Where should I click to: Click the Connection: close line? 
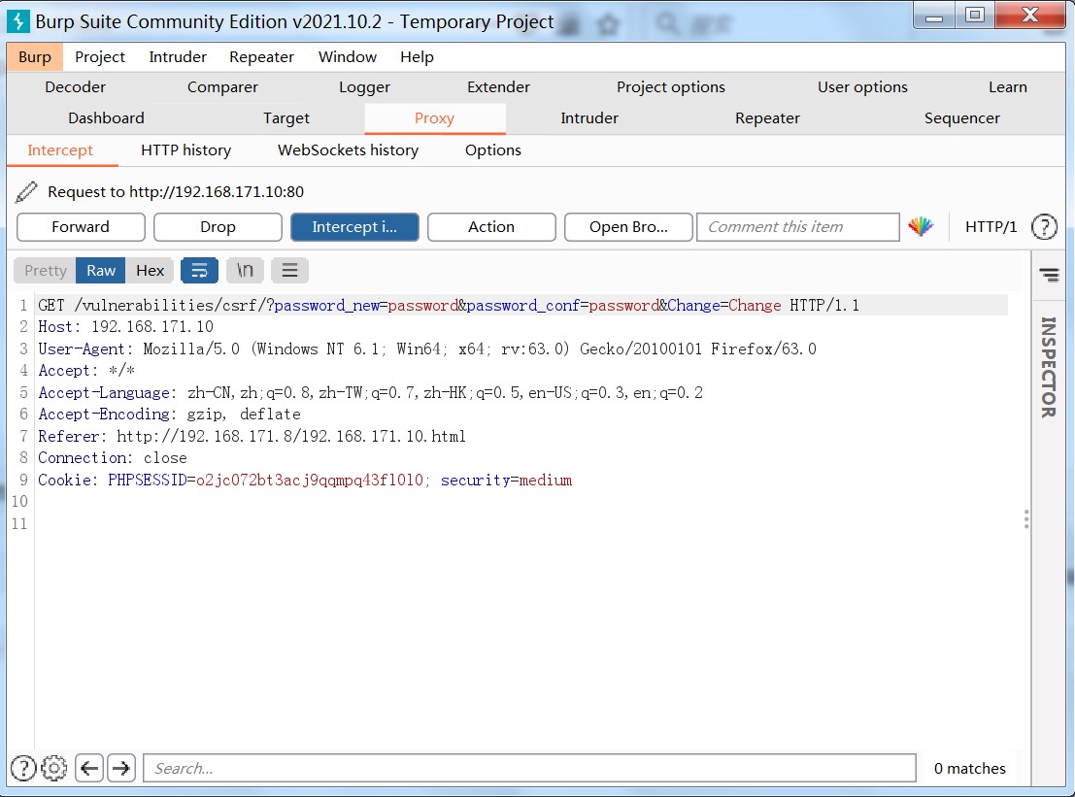(113, 458)
